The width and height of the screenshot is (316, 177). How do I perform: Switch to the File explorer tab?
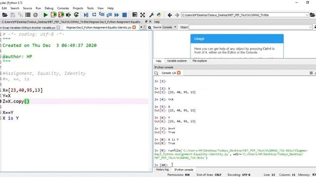tap(199, 61)
